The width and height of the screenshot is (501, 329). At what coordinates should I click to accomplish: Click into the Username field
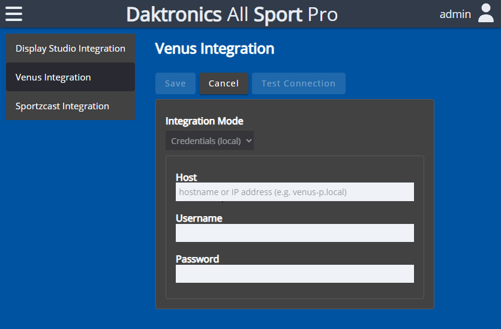click(x=295, y=233)
